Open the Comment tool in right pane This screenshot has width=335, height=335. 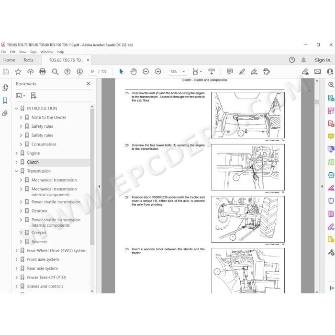click(x=331, y=136)
